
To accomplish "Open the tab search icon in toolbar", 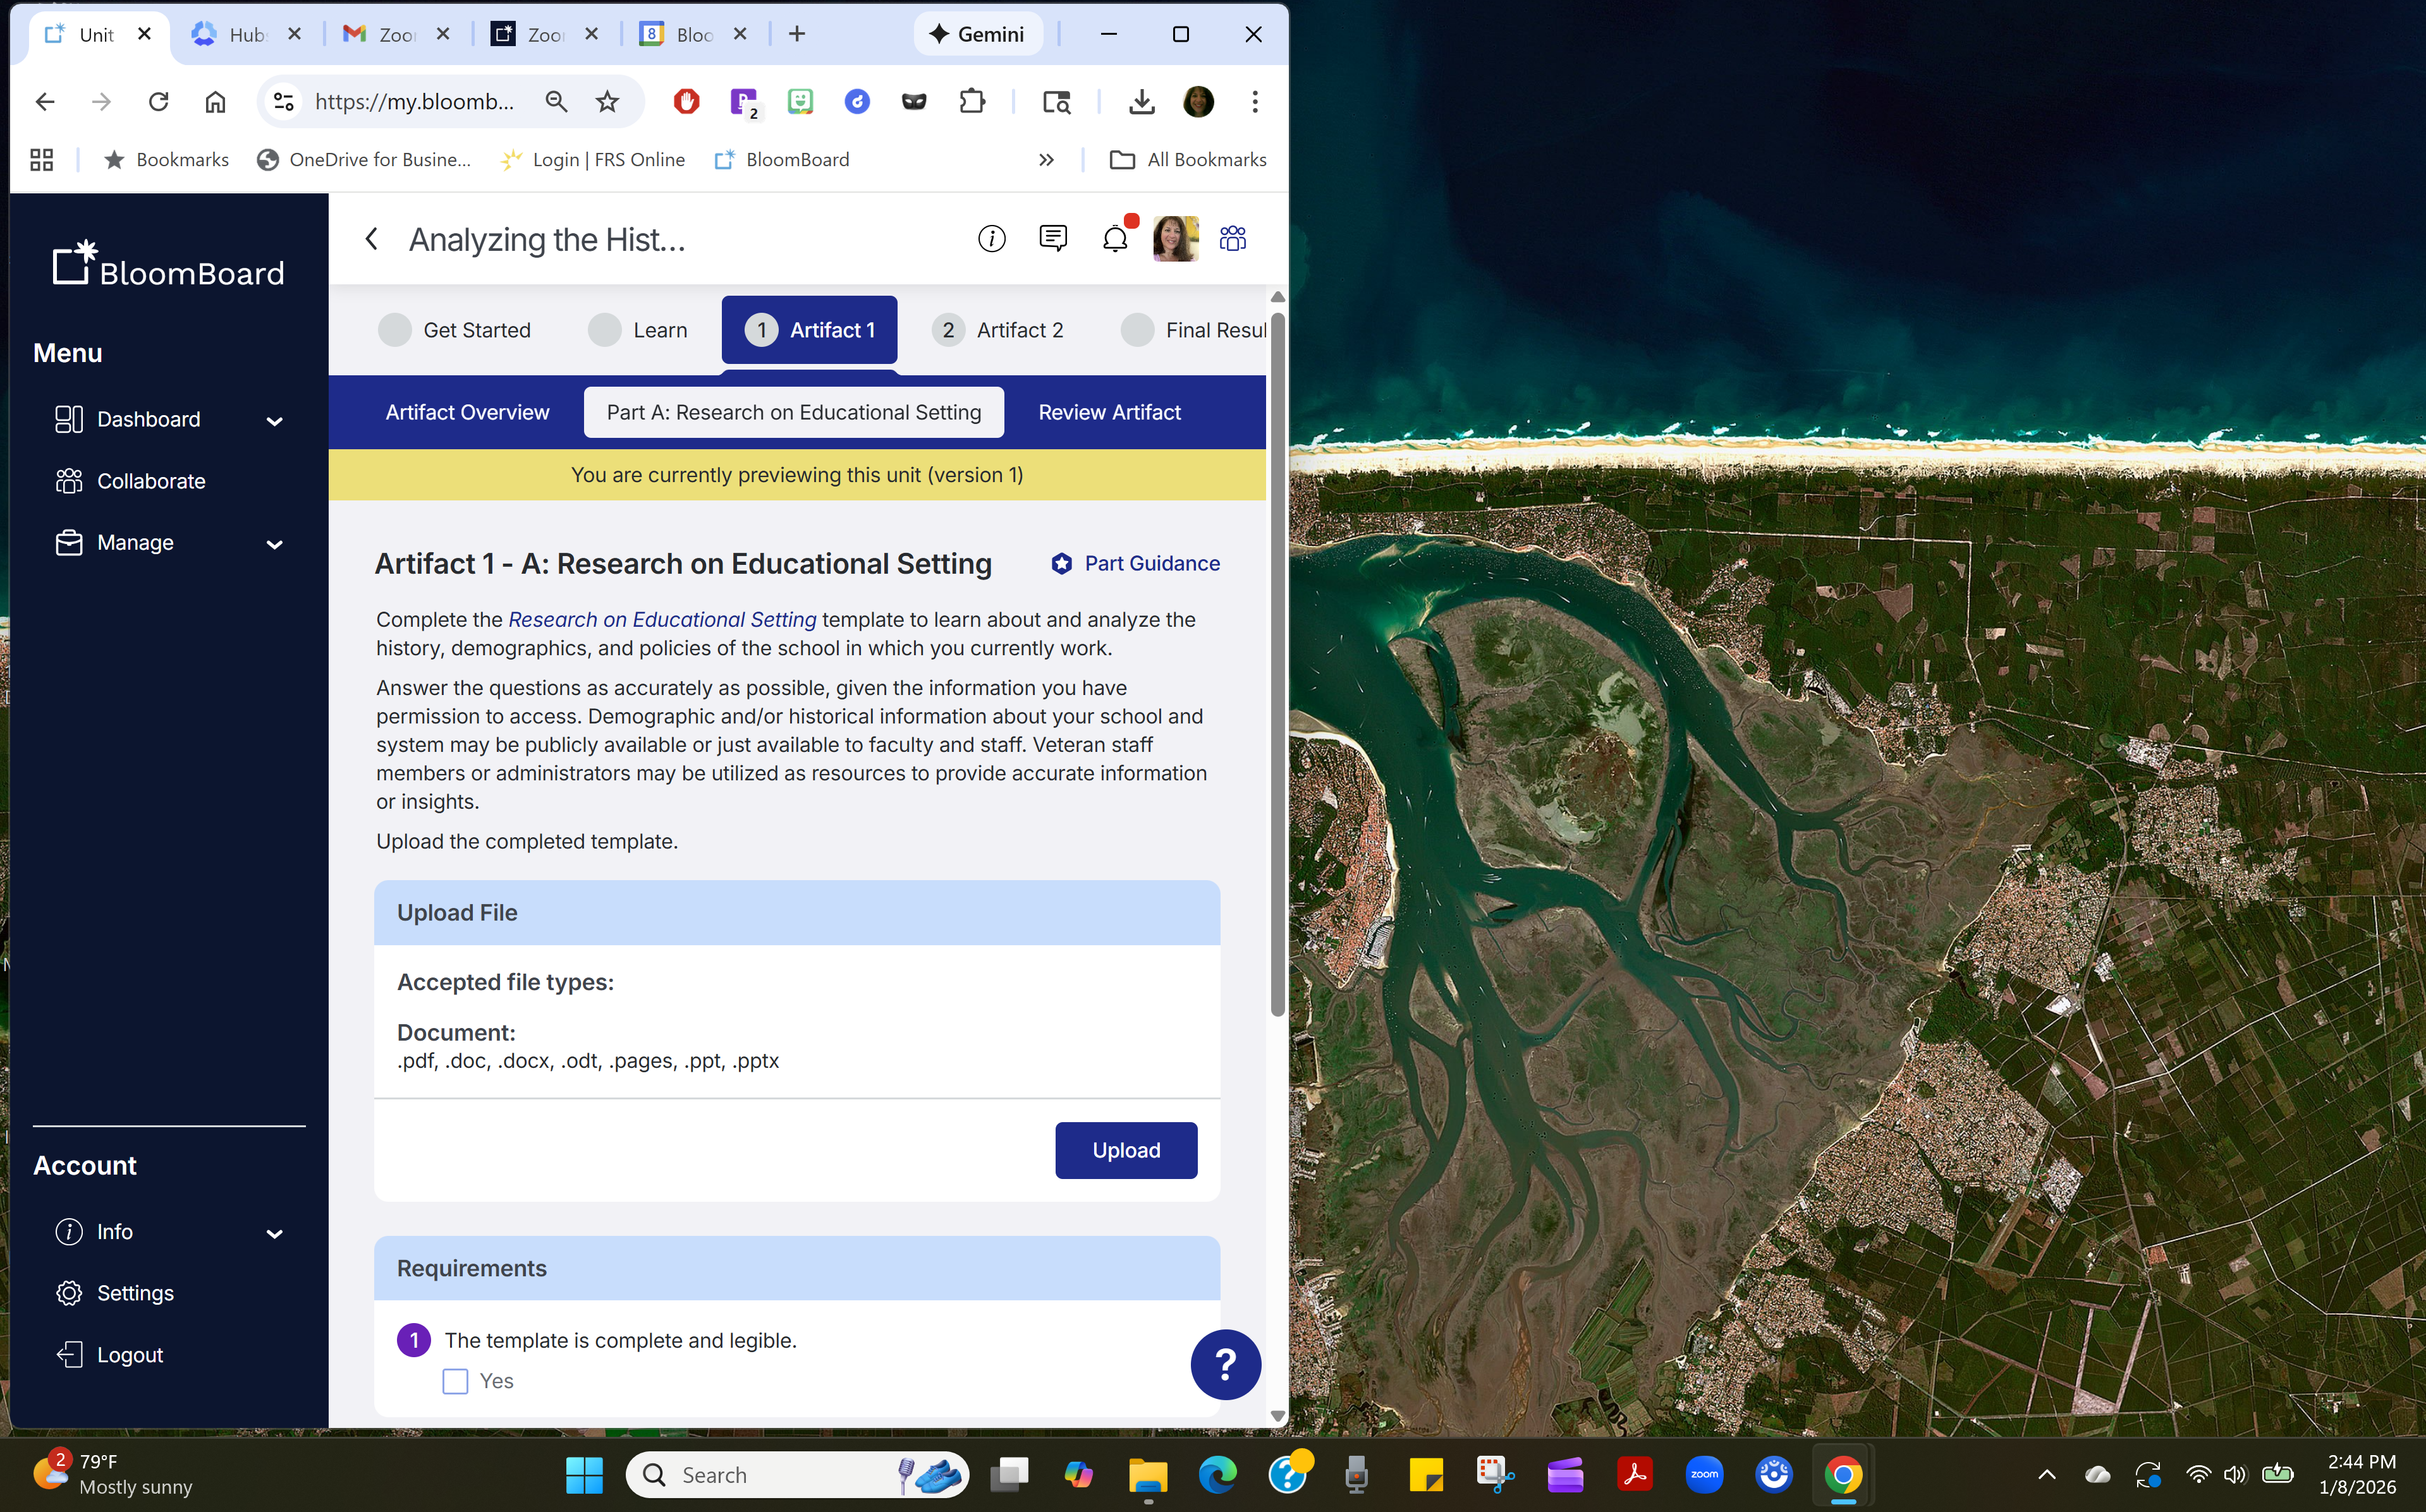I will (1056, 101).
